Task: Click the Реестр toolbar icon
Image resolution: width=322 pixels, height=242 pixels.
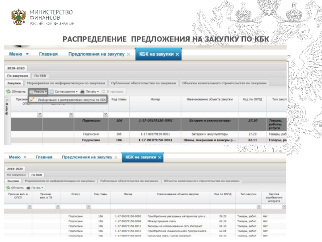Action: [31, 92]
